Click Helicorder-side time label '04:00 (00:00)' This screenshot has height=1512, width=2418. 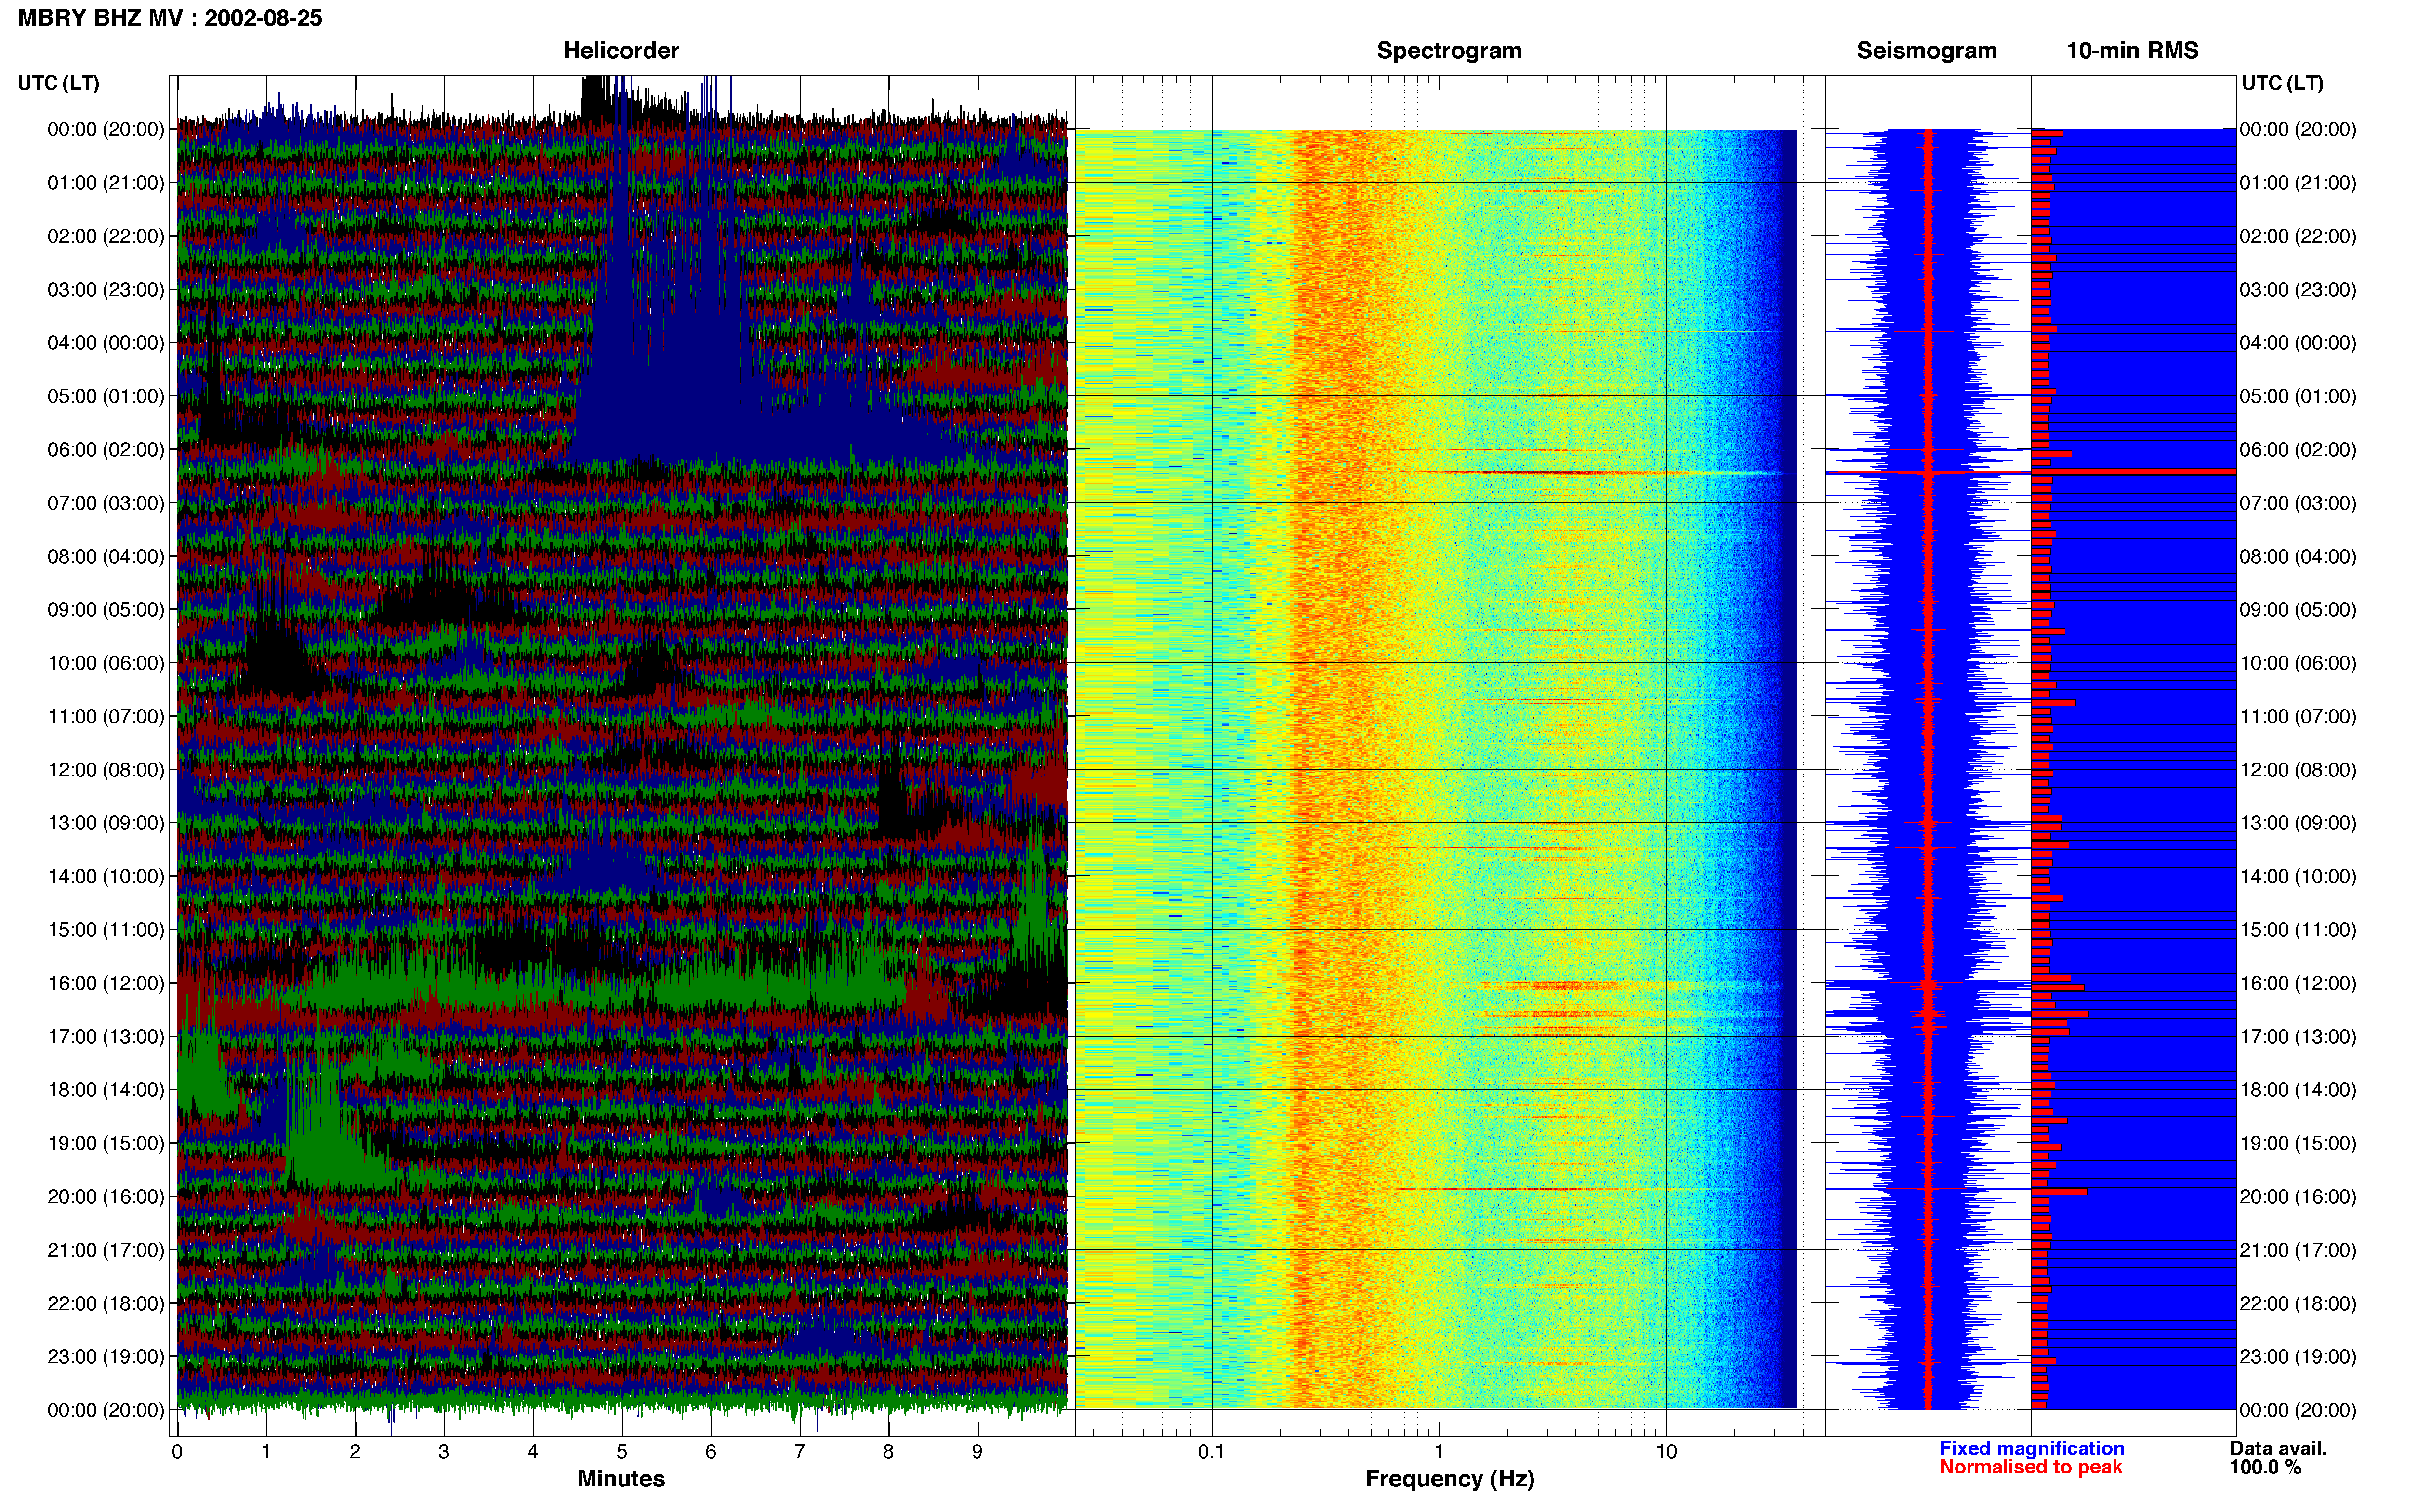tap(106, 343)
